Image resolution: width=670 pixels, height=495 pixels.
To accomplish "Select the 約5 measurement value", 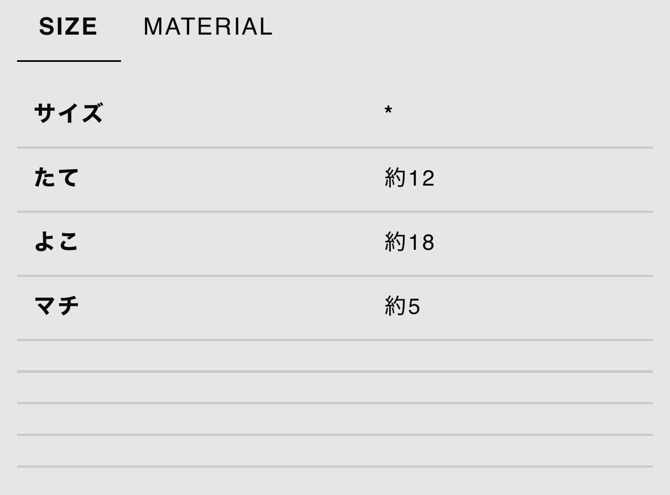I will point(402,307).
